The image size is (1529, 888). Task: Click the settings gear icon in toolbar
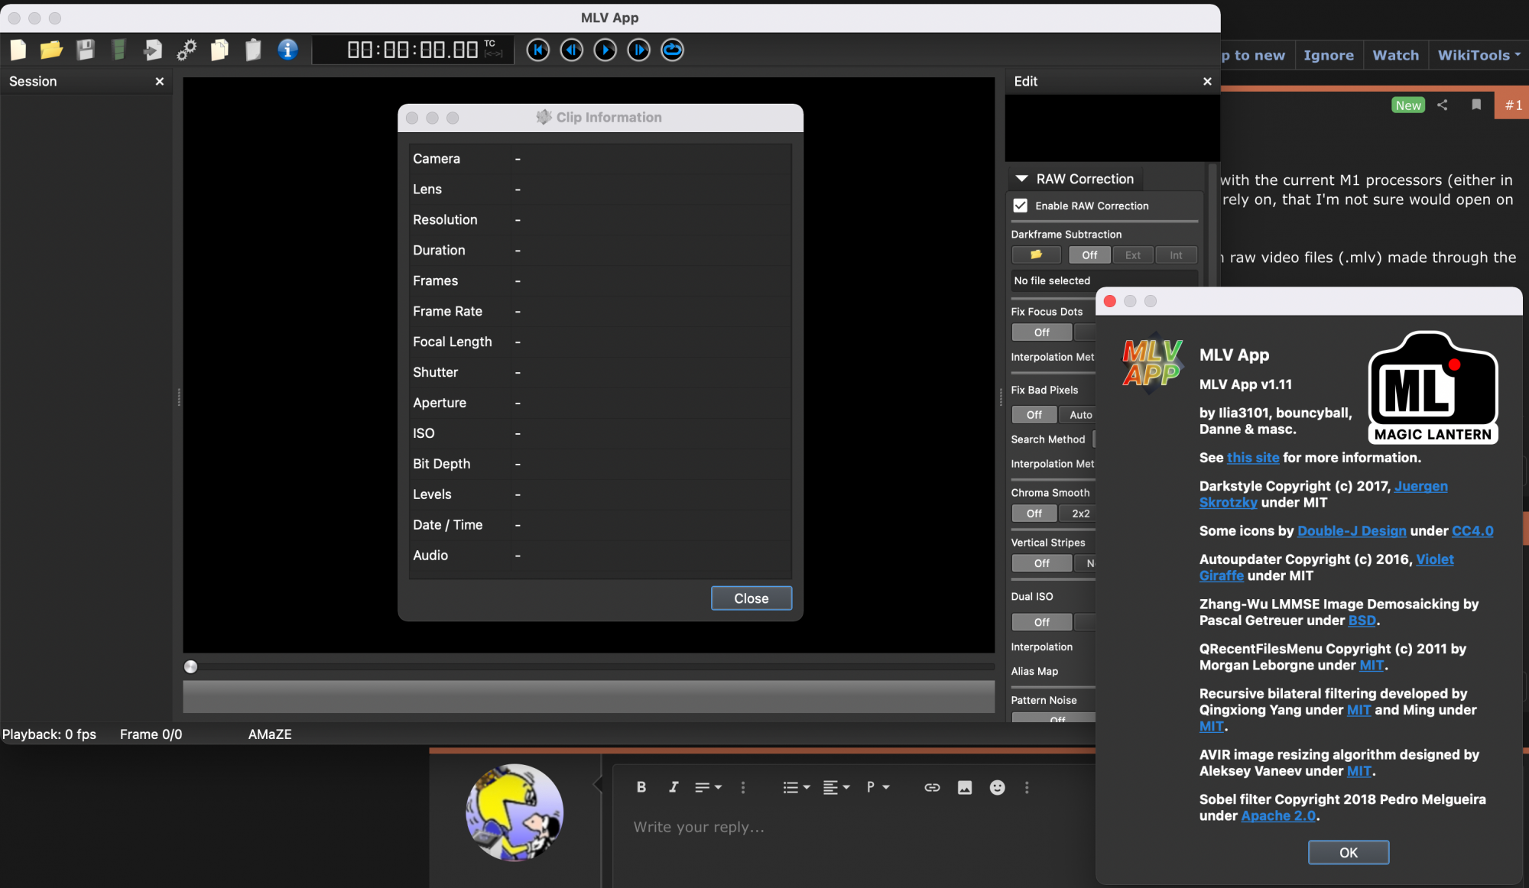click(x=186, y=50)
